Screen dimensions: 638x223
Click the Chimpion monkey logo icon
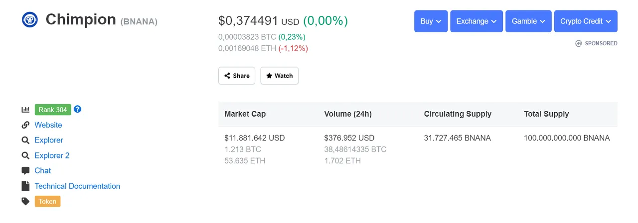tap(29, 20)
